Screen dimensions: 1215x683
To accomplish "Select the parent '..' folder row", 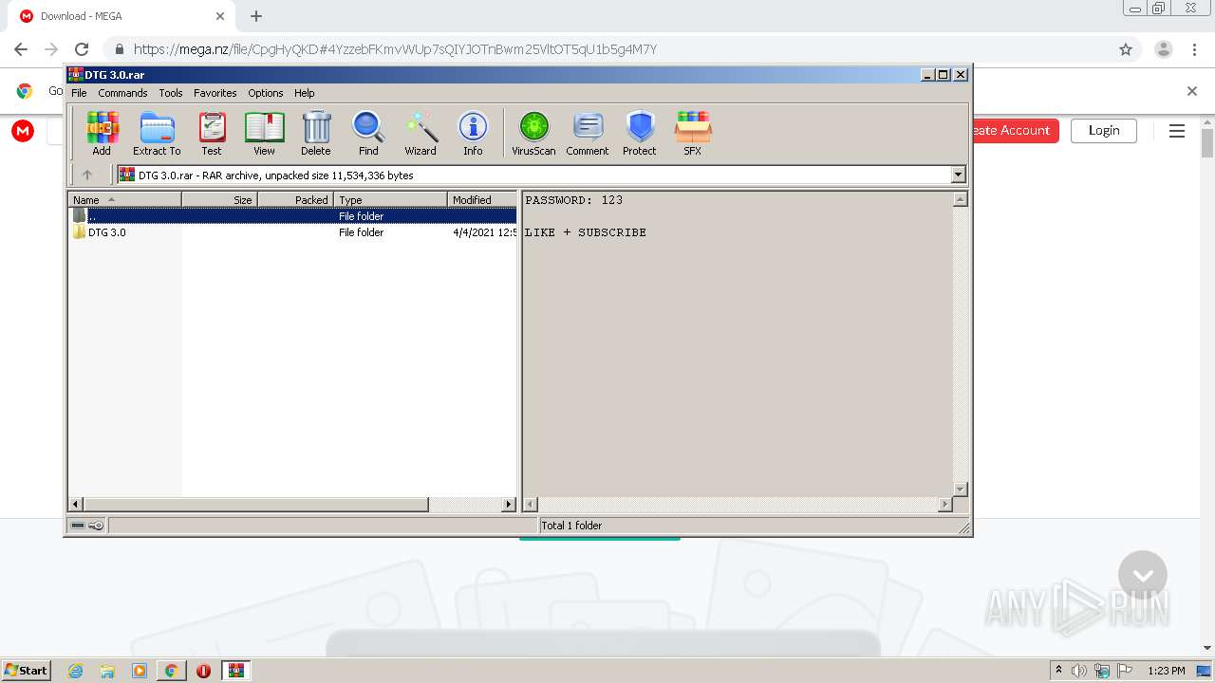I will (293, 216).
